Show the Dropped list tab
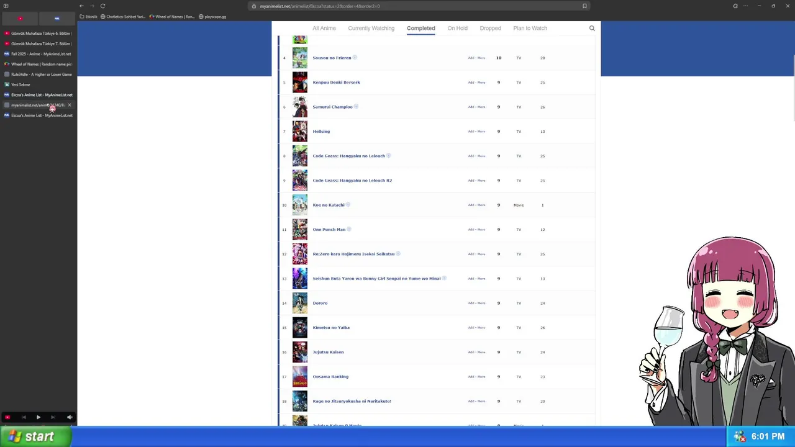Viewport: 795px width, 447px height. point(490,28)
